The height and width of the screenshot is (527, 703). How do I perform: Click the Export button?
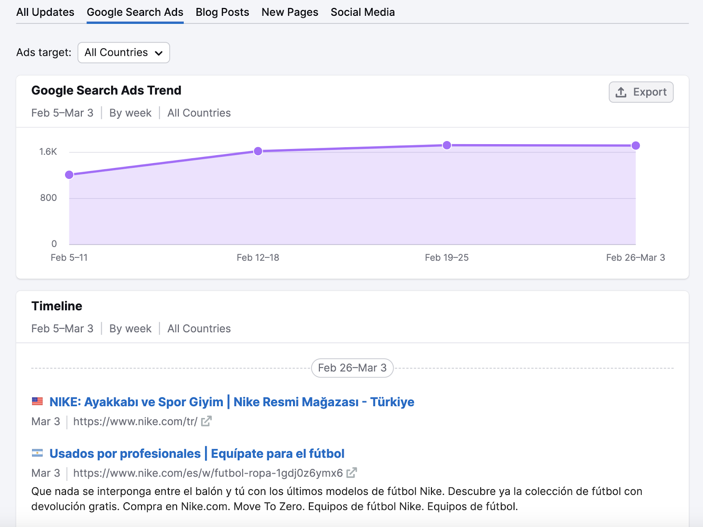point(641,92)
